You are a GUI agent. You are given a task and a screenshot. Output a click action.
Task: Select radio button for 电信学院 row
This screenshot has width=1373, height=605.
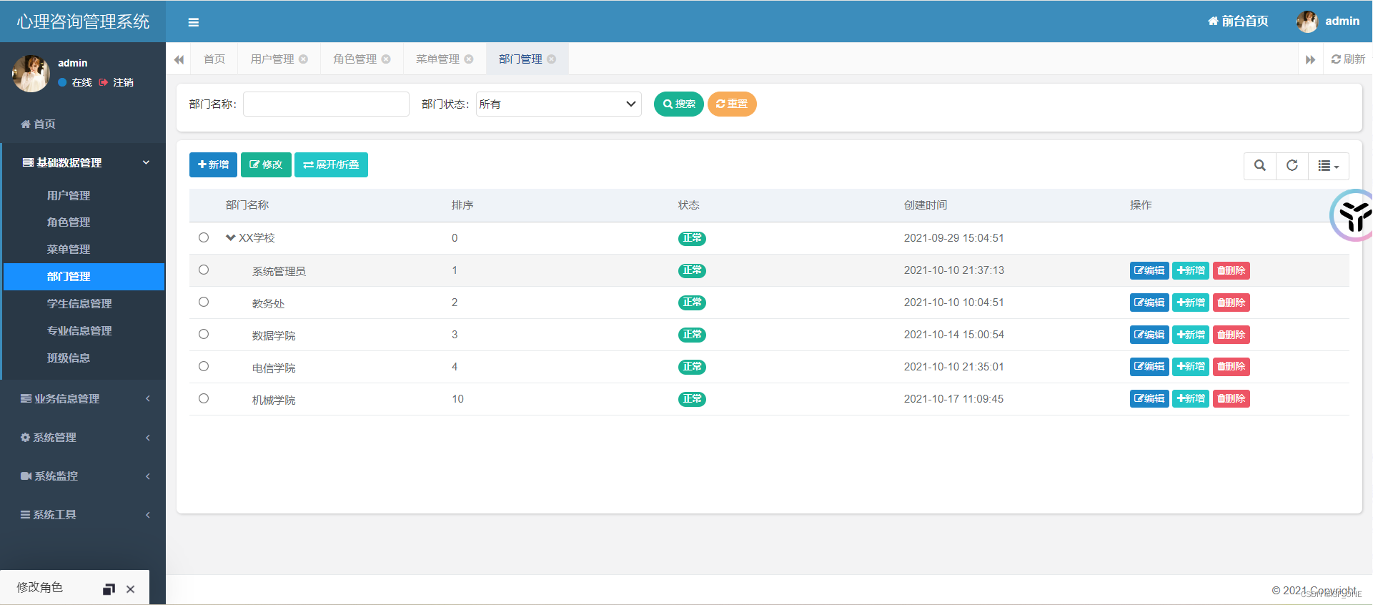tap(204, 366)
